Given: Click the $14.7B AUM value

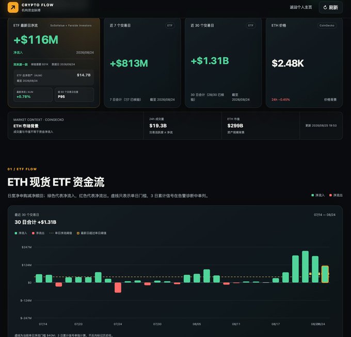Looking at the screenshot, I should pyautogui.click(x=84, y=75).
